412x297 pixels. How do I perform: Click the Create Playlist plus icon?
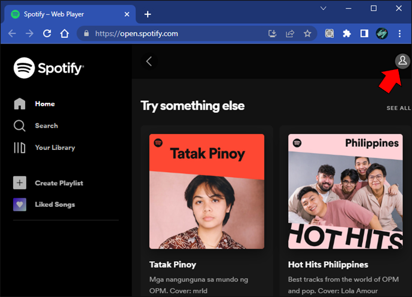tap(20, 183)
